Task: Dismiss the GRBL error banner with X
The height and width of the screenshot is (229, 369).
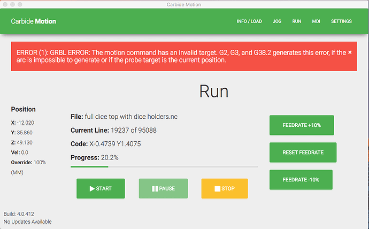Action: pos(350,52)
